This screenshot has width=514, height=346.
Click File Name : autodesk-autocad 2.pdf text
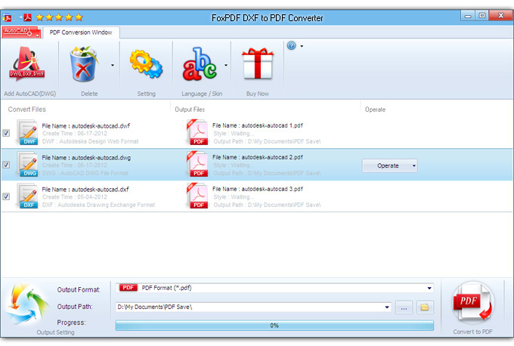[x=258, y=157]
